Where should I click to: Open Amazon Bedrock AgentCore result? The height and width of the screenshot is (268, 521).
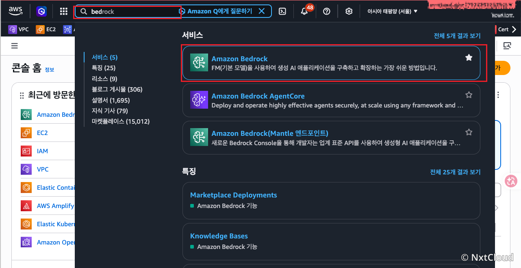point(331,100)
